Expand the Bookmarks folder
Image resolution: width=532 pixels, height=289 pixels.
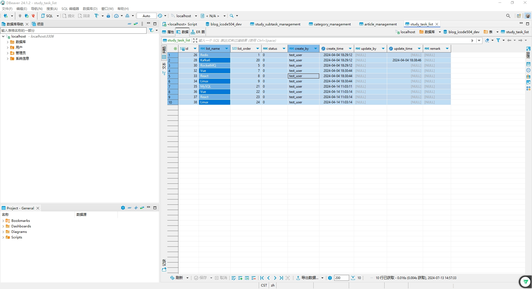point(3,221)
